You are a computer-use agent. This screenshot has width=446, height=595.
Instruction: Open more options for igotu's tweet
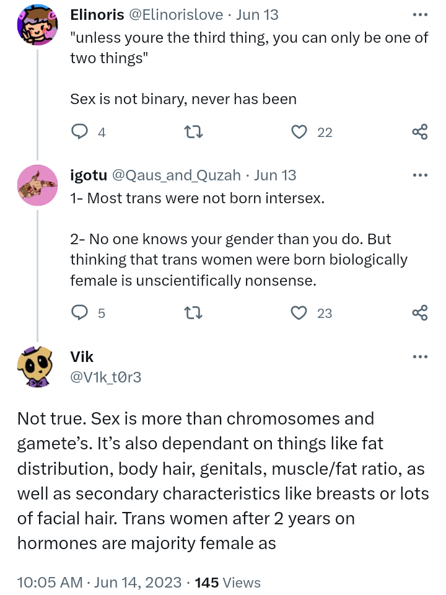coord(420,175)
